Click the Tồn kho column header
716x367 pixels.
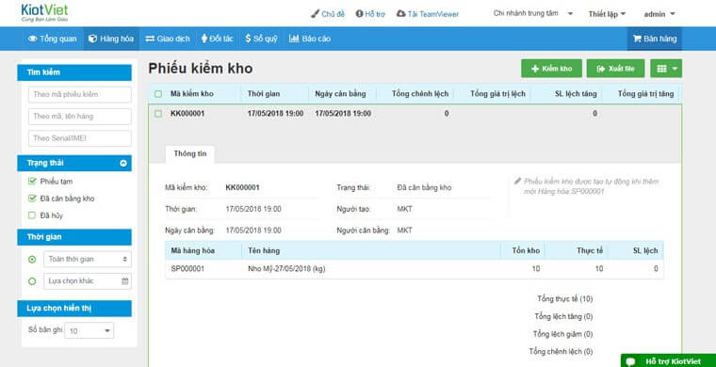[527, 250]
